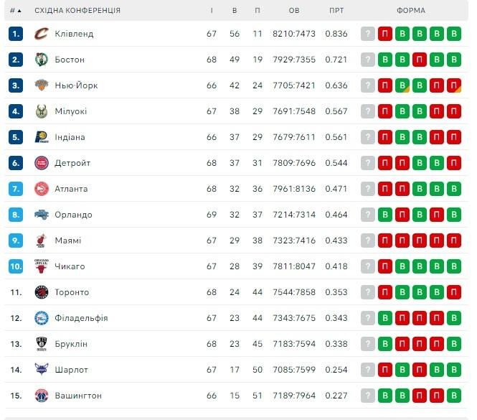
Task: Sort by the ОВ points column header
Action: [x=294, y=11]
